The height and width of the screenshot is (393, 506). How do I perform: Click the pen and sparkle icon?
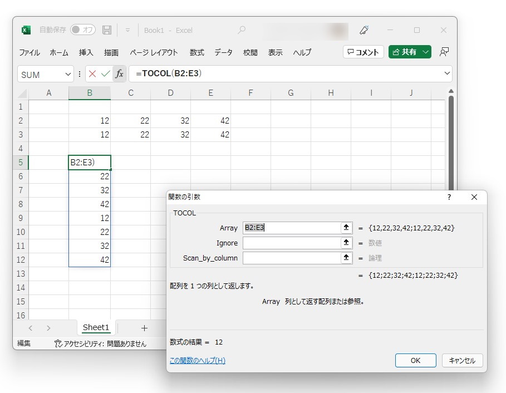point(364,30)
